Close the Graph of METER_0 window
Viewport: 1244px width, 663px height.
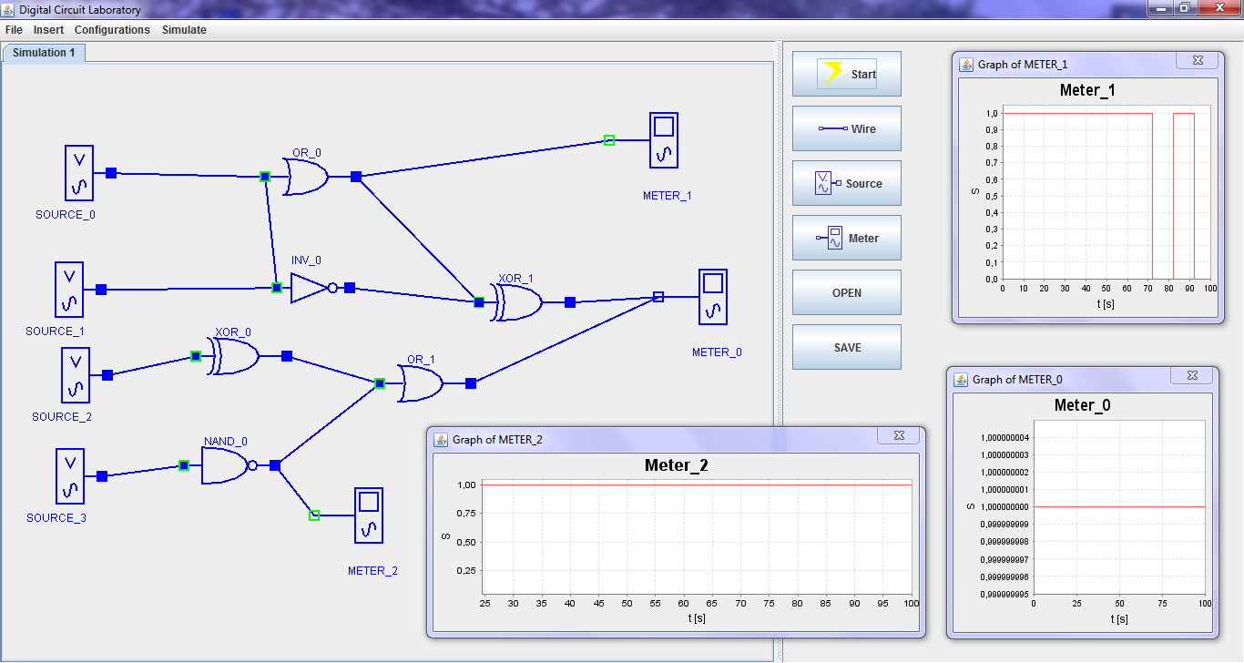(x=1191, y=375)
